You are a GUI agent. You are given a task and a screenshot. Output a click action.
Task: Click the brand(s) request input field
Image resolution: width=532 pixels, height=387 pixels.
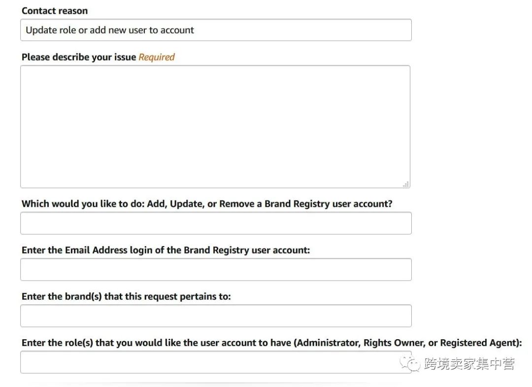pos(216,316)
